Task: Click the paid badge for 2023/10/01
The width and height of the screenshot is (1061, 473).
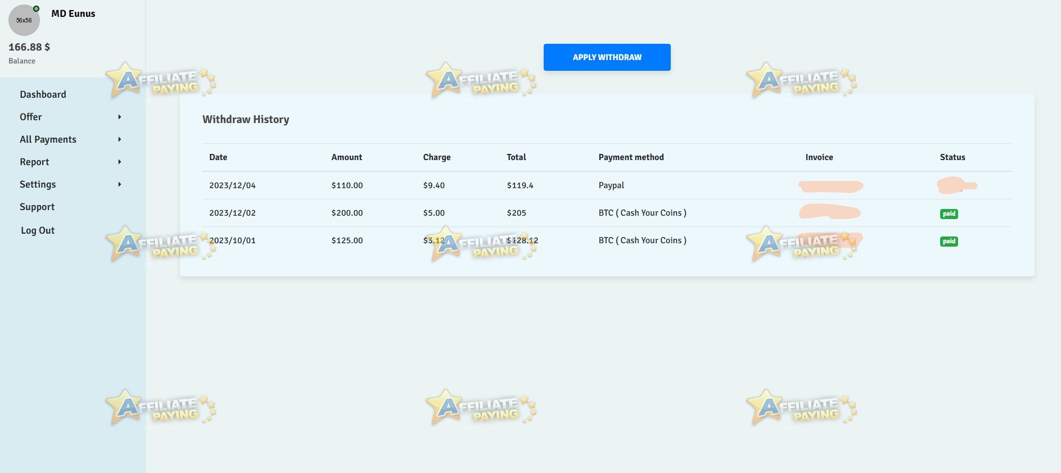Action: click(x=949, y=241)
